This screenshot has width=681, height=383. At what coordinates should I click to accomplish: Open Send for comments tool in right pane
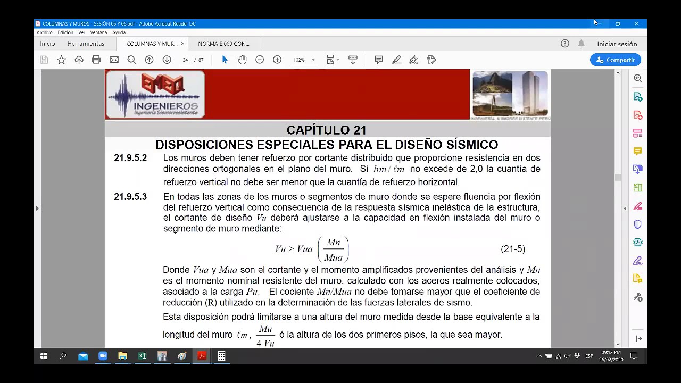(638, 279)
